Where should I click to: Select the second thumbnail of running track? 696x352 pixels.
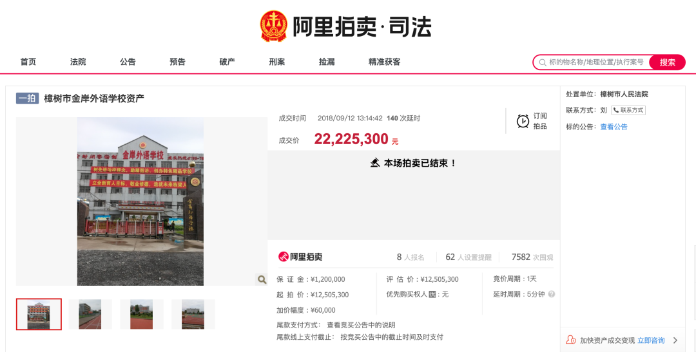[90, 314]
